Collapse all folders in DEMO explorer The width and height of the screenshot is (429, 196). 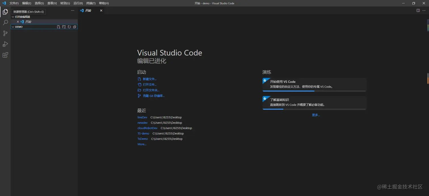point(75,27)
